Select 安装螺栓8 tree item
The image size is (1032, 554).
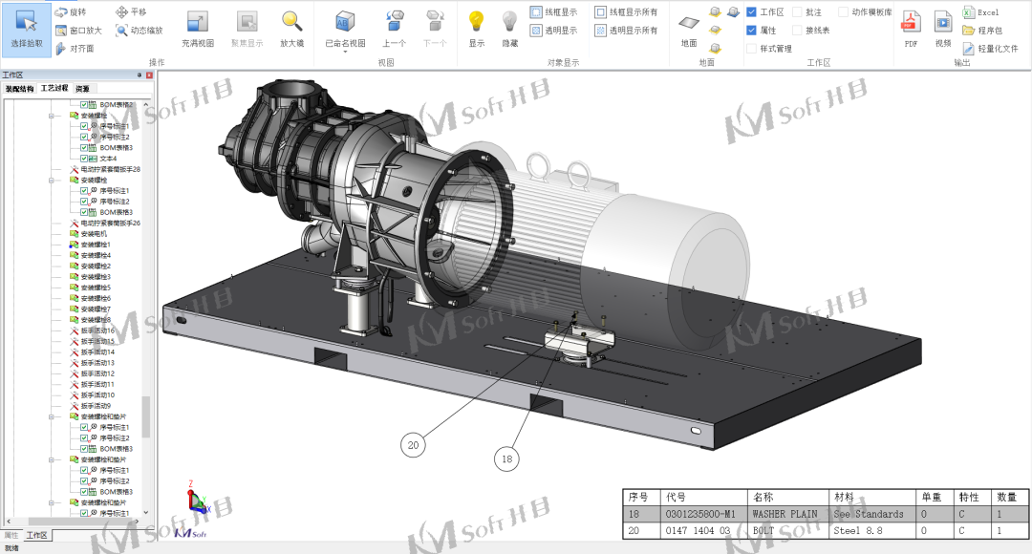(x=96, y=320)
